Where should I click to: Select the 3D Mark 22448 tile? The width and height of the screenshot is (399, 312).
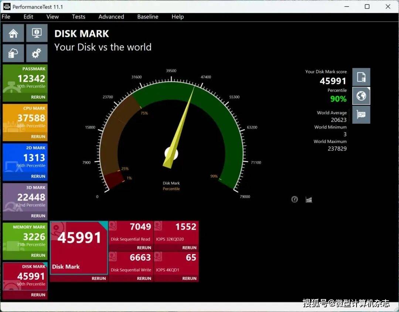[x=25, y=198]
